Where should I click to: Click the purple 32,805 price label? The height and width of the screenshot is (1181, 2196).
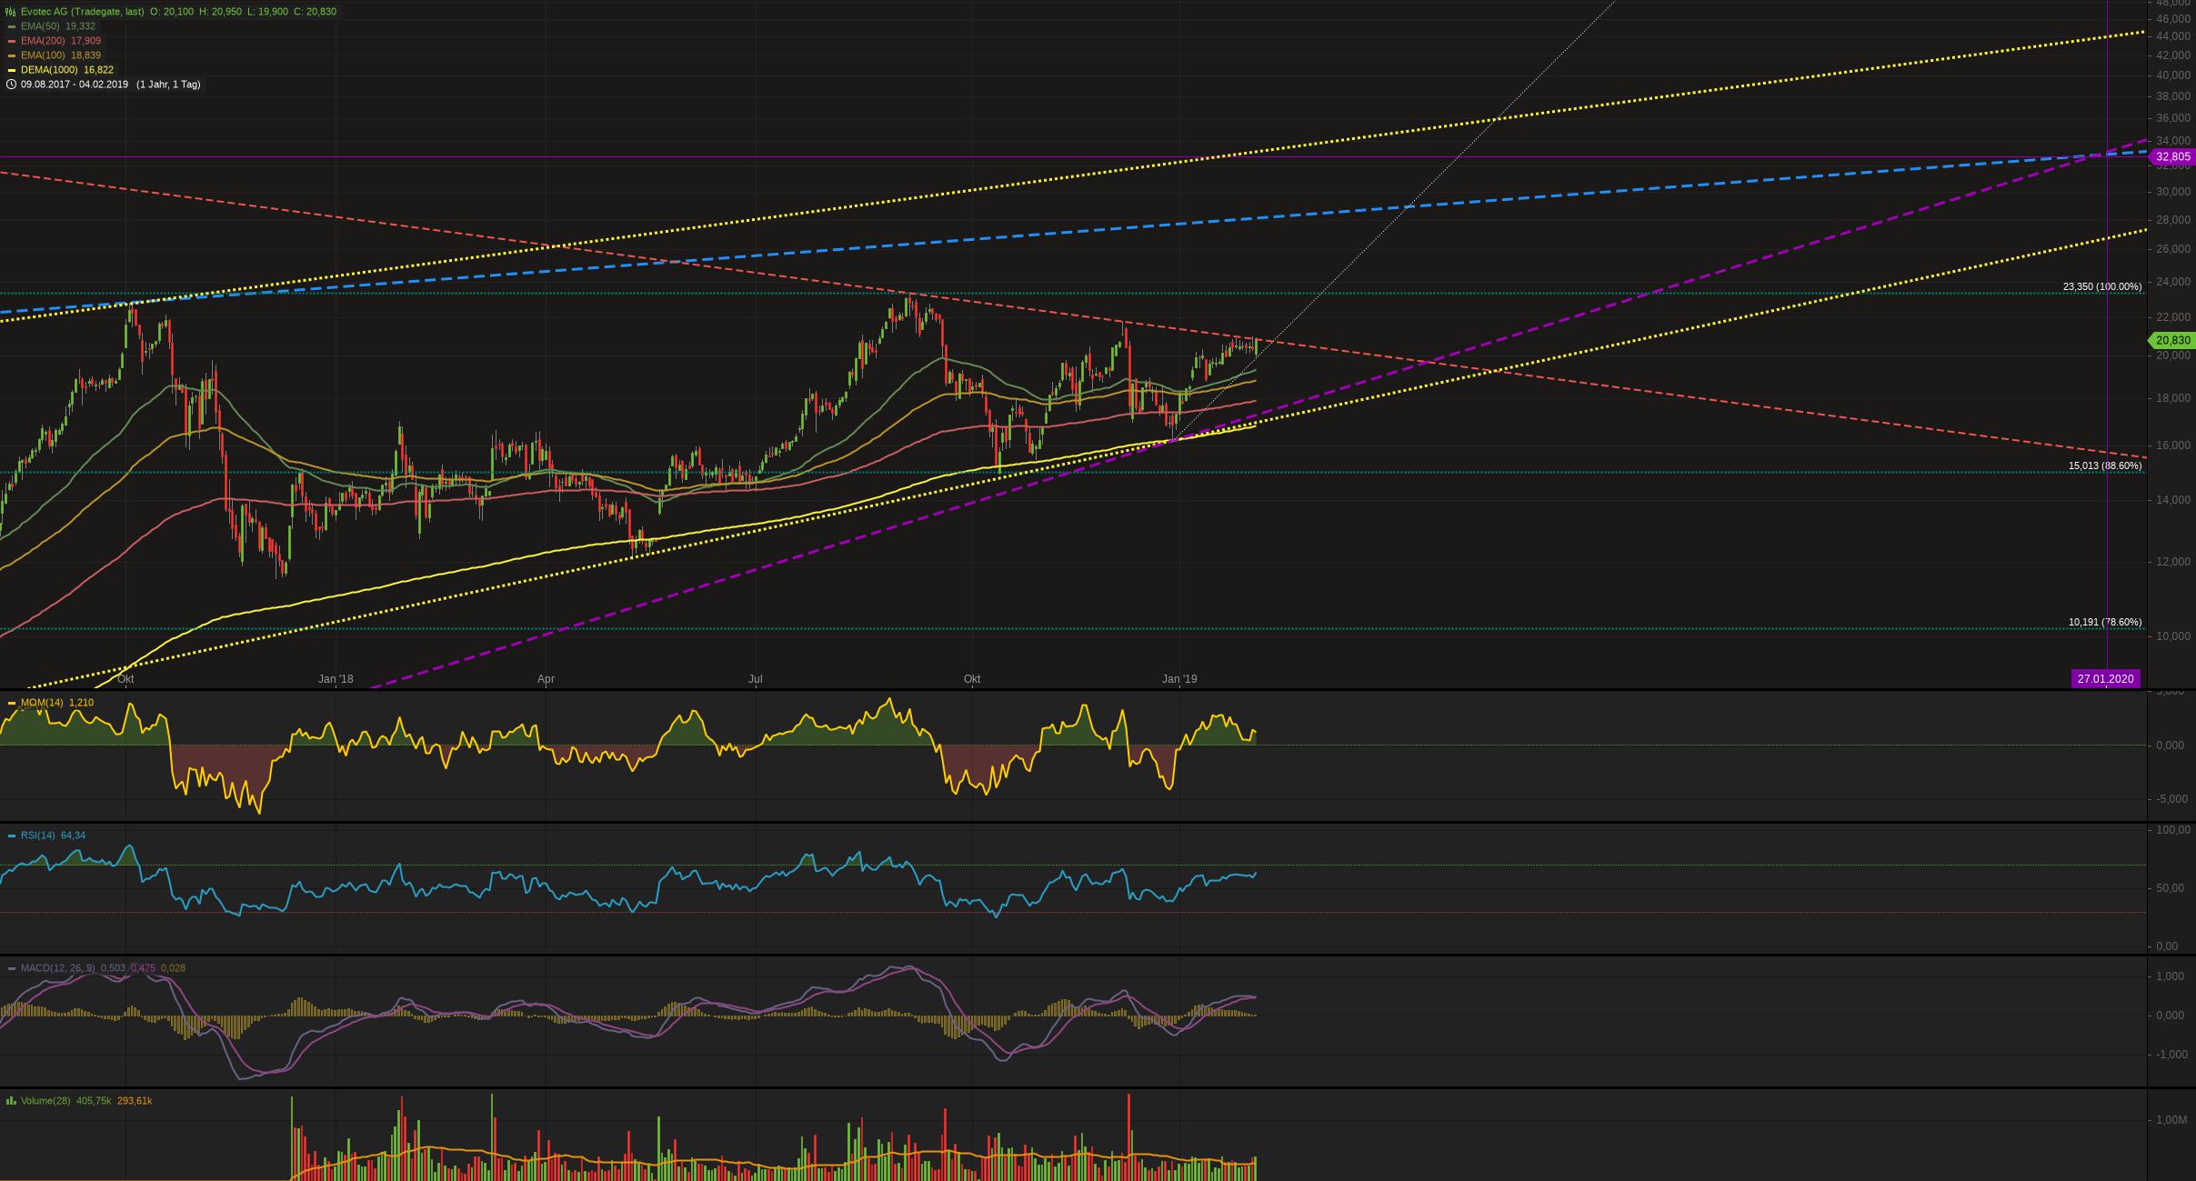(2172, 156)
